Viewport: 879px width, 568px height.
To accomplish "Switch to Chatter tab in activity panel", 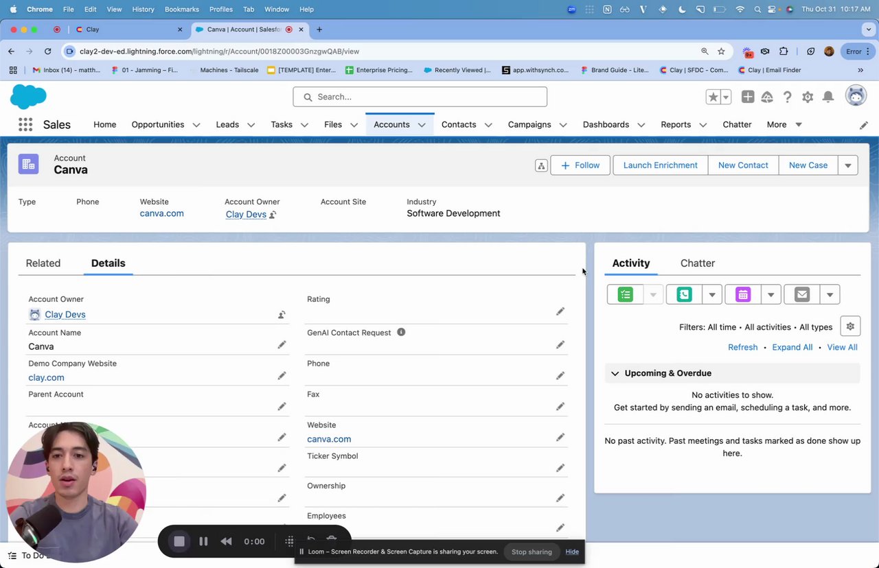I will 698,263.
